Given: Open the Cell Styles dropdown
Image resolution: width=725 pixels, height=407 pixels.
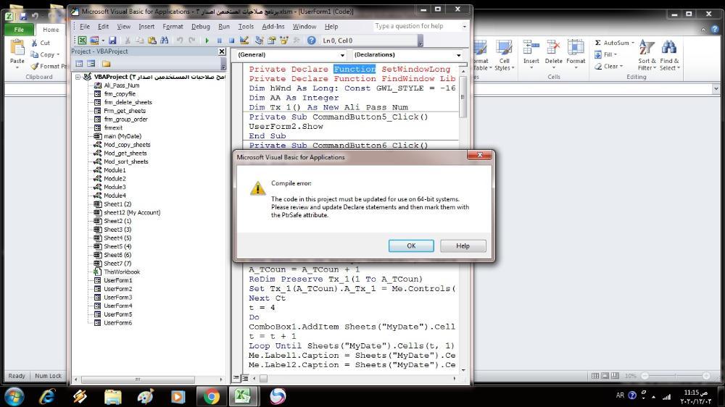Looking at the screenshot, I should click(504, 55).
